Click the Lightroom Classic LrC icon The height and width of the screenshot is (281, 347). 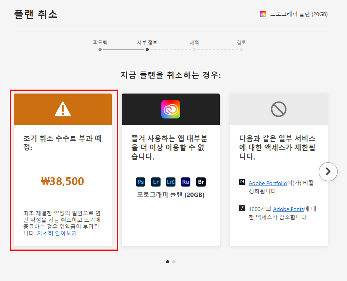pos(171,182)
